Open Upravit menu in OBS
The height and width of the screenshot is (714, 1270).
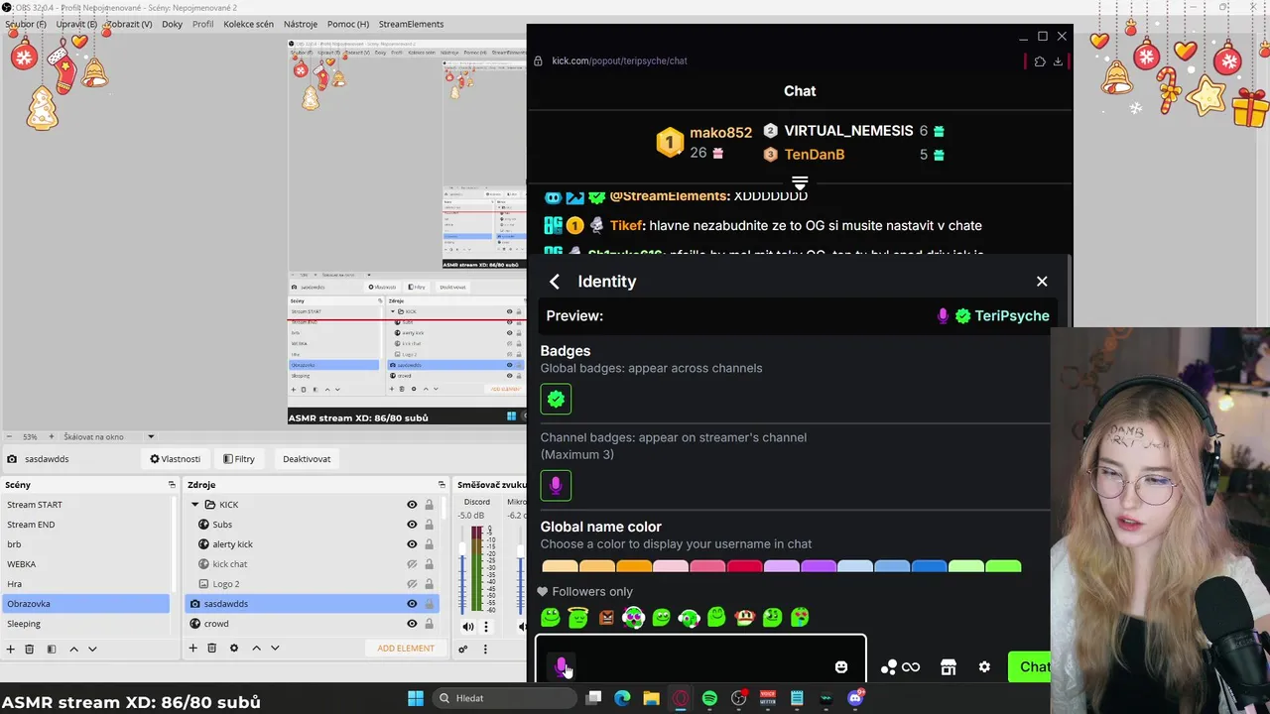[76, 24]
